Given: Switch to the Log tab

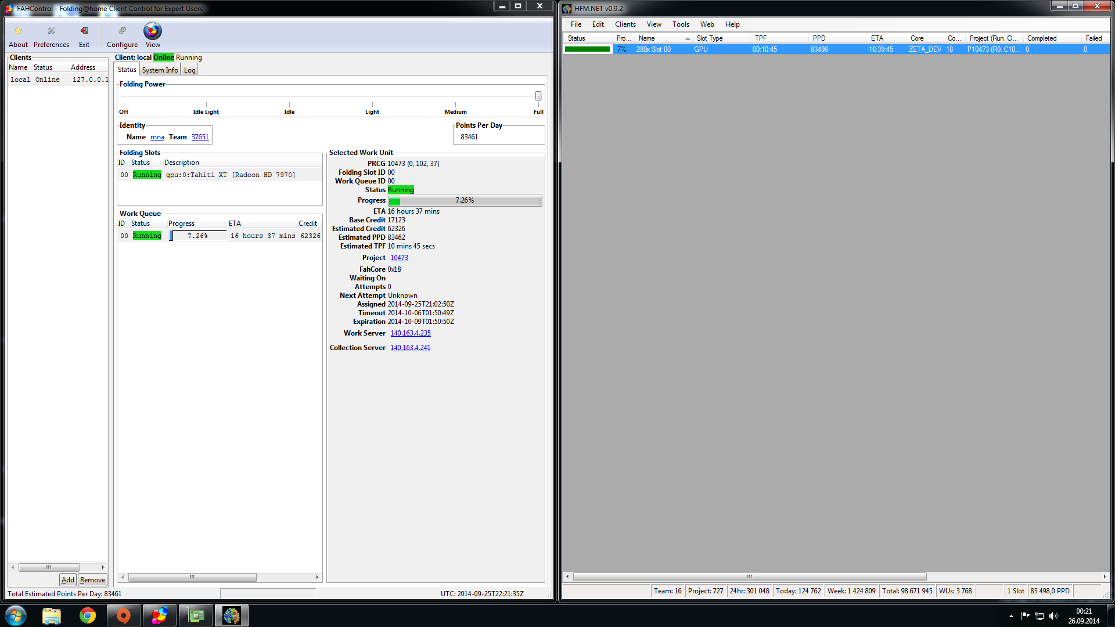Looking at the screenshot, I should pyautogui.click(x=189, y=70).
